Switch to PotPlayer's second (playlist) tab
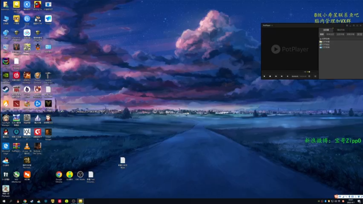The height and width of the screenshot is (204, 363). pyautogui.click(x=341, y=30)
